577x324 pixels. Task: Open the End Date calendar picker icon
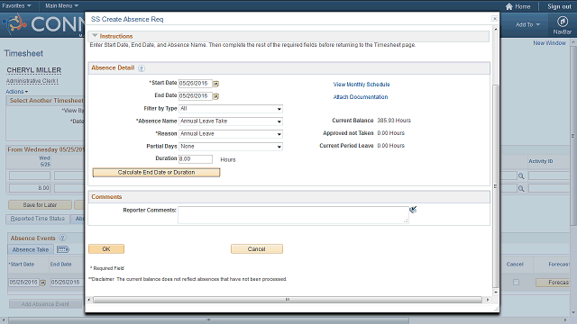(216, 96)
